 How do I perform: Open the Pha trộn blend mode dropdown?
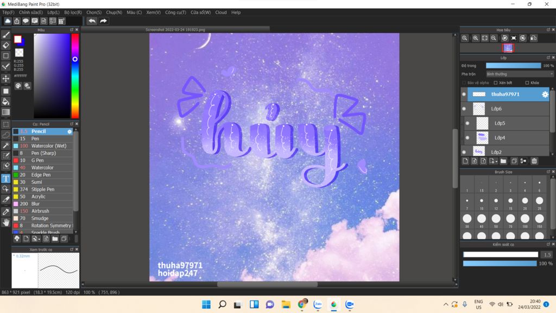[519, 74]
